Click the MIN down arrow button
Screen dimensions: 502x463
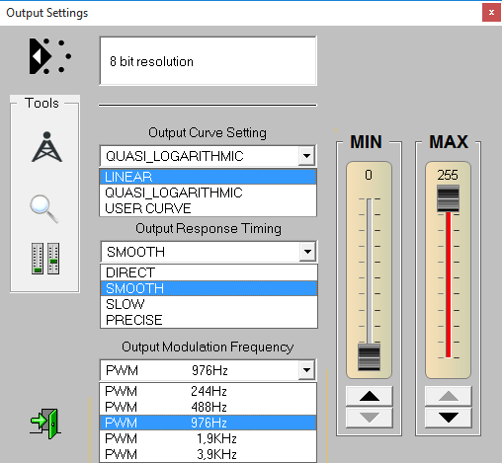tap(370, 418)
